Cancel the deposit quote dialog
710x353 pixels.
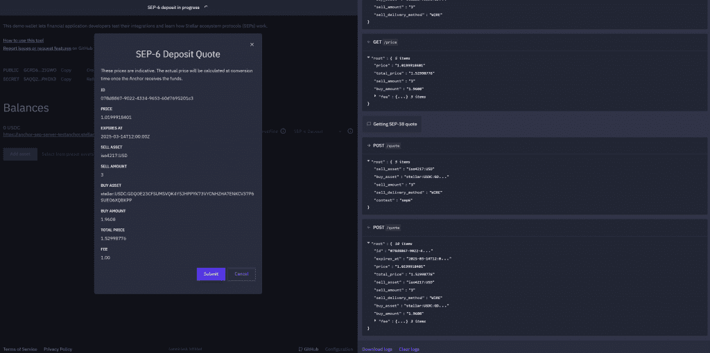[241, 274]
